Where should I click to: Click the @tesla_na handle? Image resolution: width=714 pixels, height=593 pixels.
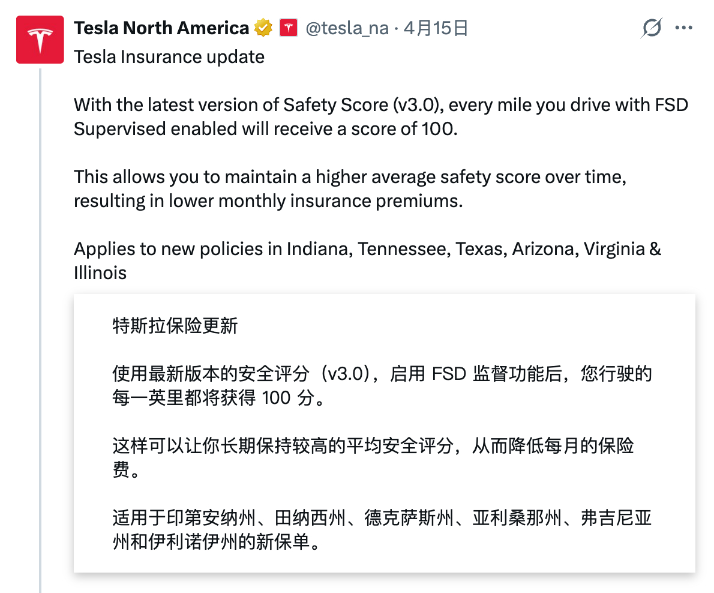pos(347,28)
